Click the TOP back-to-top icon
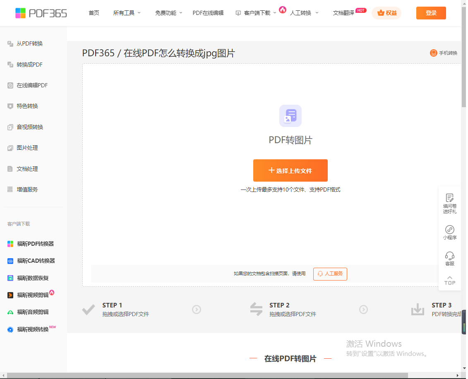This screenshot has width=468, height=379. [450, 281]
